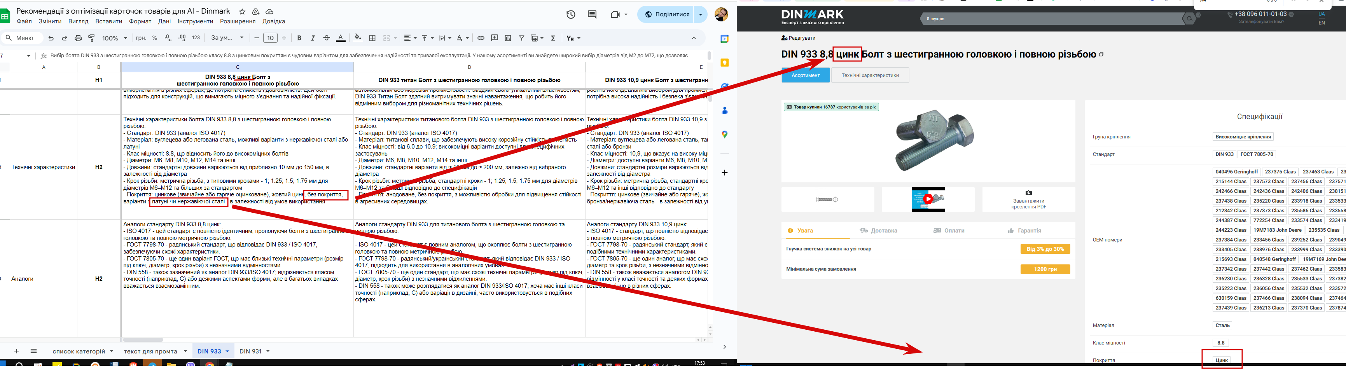The image size is (1346, 369).
Task: Open text wrapping dropdown
Action: tap(445, 38)
